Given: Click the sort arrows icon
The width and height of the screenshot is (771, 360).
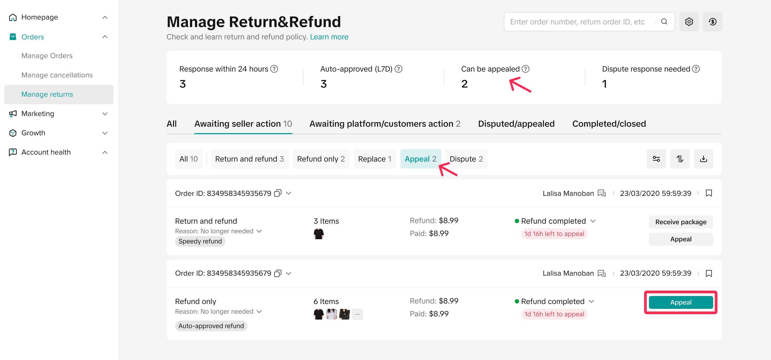Looking at the screenshot, I should (680, 159).
